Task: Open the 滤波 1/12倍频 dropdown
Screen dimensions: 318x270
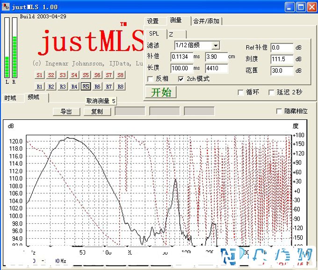Action: [216, 45]
